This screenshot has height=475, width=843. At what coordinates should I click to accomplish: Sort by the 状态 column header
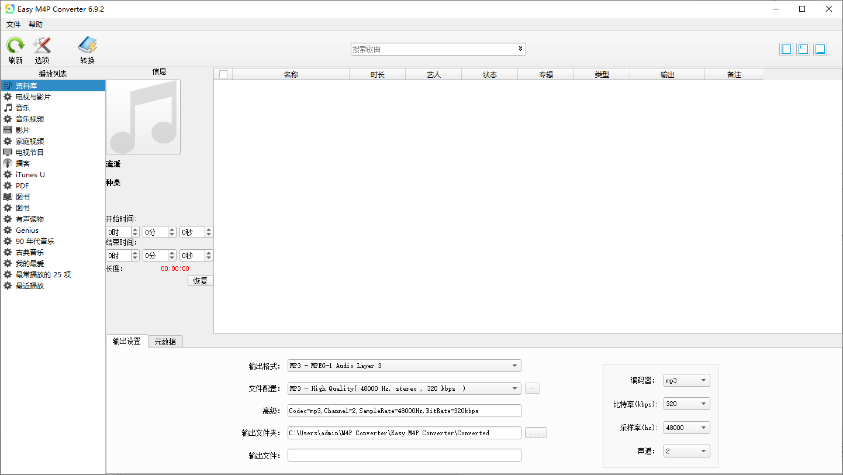(490, 74)
